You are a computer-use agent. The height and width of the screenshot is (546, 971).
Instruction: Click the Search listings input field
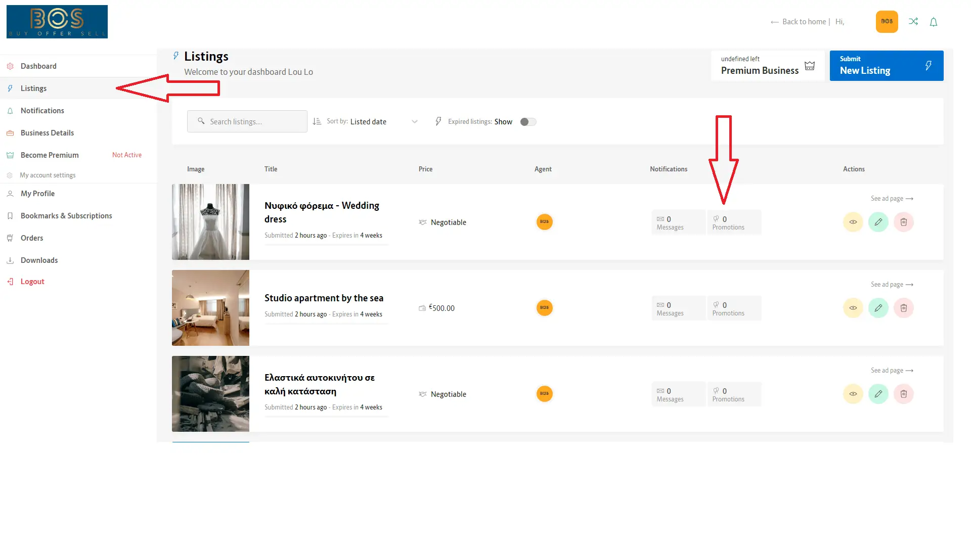coord(247,122)
